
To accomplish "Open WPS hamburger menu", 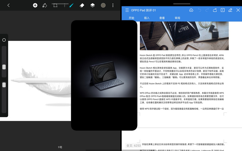I will (x=127, y=10).
